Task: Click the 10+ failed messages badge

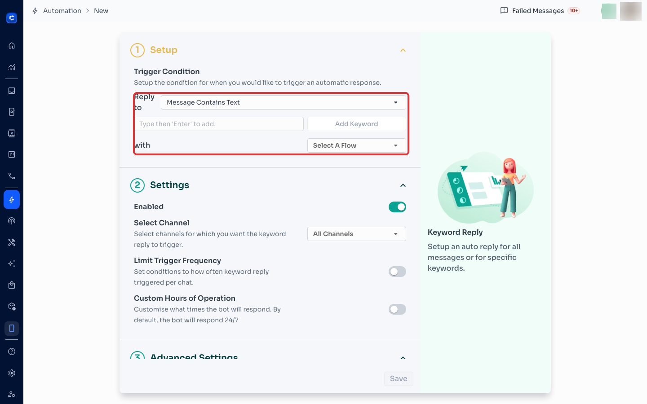Action: (x=574, y=11)
